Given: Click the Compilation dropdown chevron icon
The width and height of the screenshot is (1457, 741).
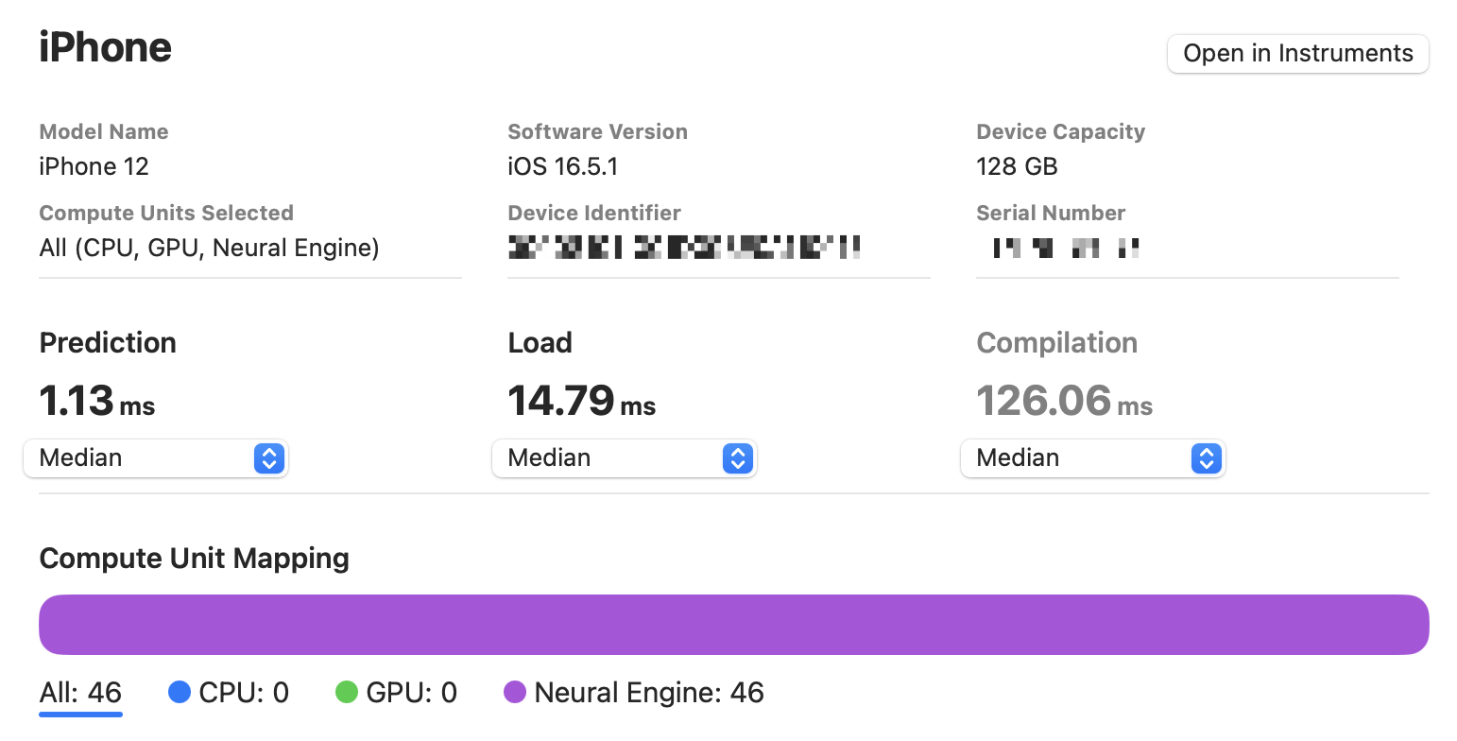Looking at the screenshot, I should [1206, 458].
